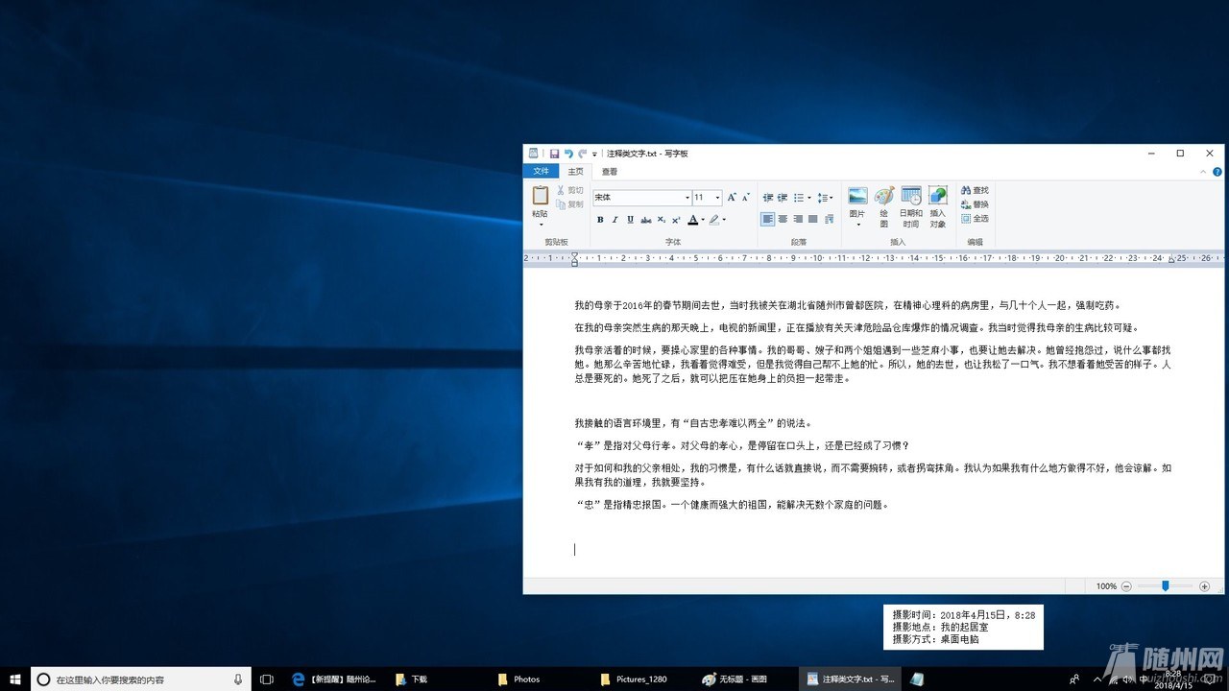The image size is (1229, 691).
Task: Toggle Superscript formatting
Action: click(x=676, y=220)
